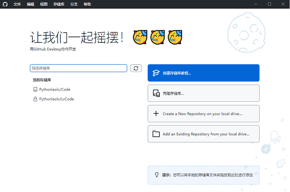The height and width of the screenshot is (192, 290).
Task: Click the lightbulb tip icon
Action: [157, 175]
